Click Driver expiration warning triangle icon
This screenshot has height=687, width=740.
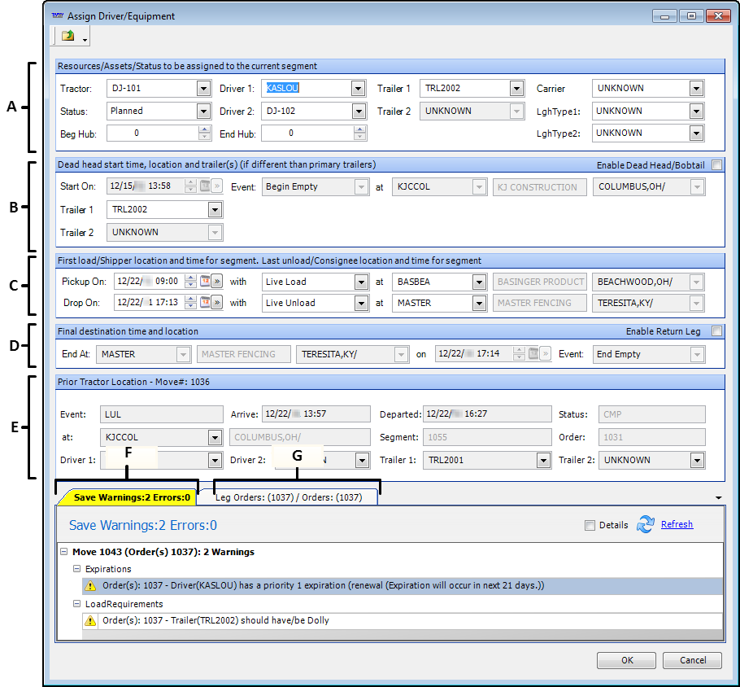(x=91, y=585)
